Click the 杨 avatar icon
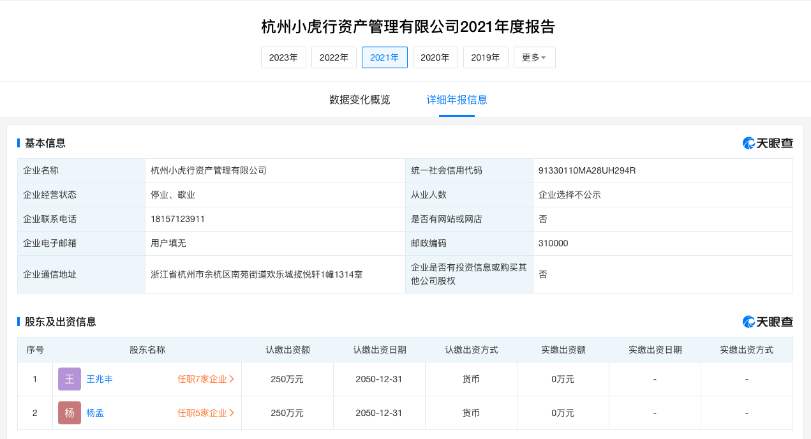811x439 pixels. [x=70, y=413]
